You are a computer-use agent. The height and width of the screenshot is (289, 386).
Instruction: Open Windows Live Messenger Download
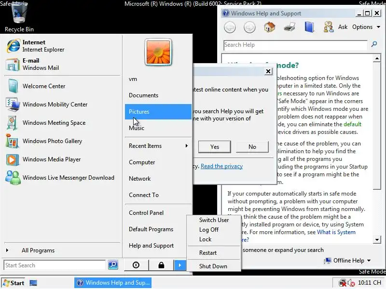62,178
